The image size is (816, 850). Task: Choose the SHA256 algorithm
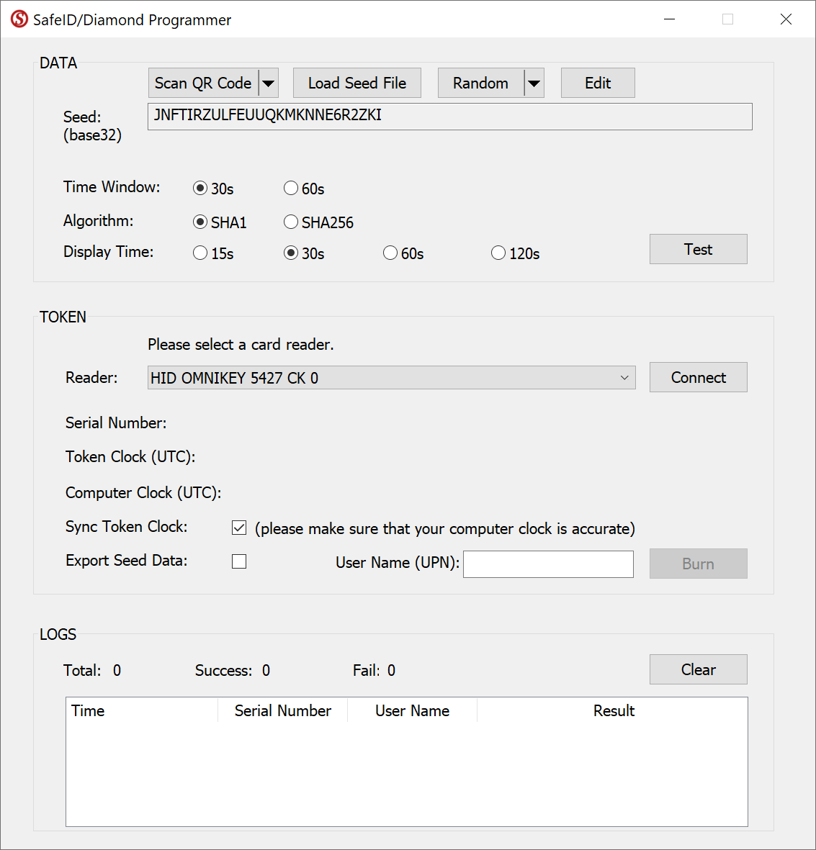coord(291,222)
